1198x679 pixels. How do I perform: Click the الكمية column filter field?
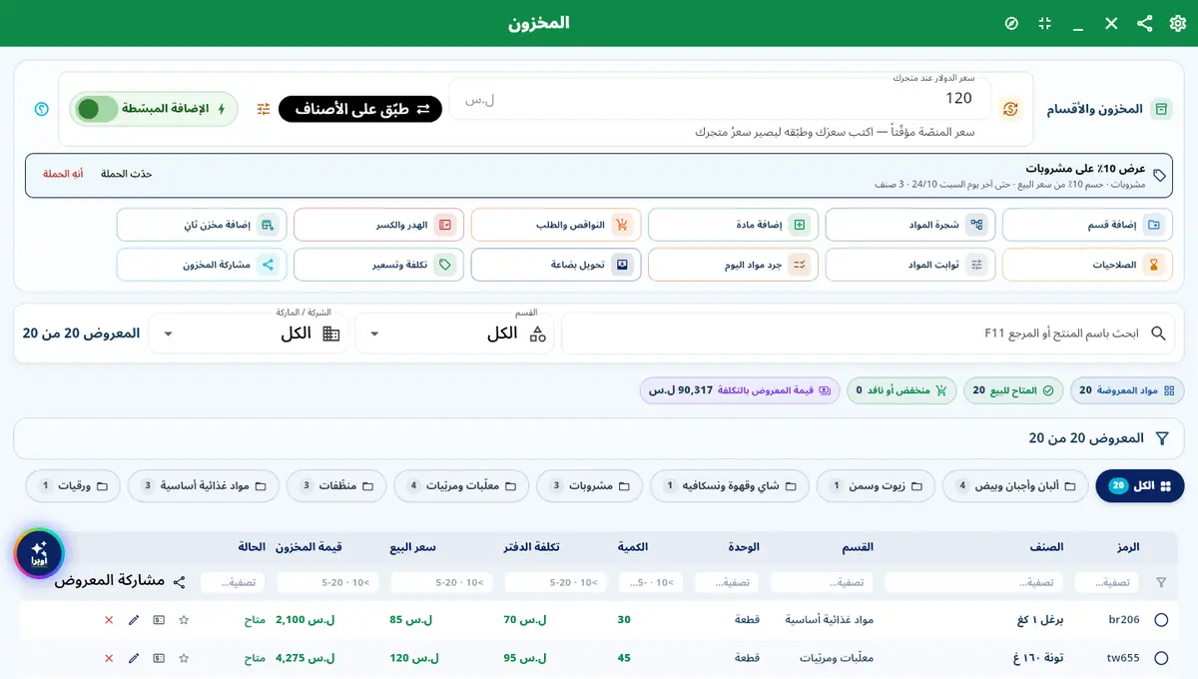pyautogui.click(x=651, y=582)
